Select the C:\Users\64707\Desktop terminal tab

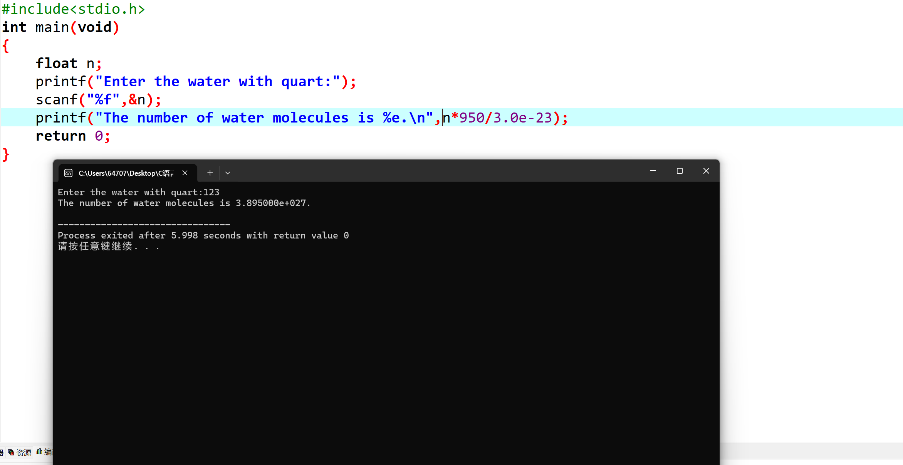[x=126, y=173]
